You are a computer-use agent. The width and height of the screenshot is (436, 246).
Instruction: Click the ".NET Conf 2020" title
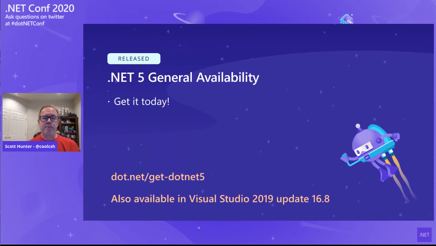(x=39, y=8)
